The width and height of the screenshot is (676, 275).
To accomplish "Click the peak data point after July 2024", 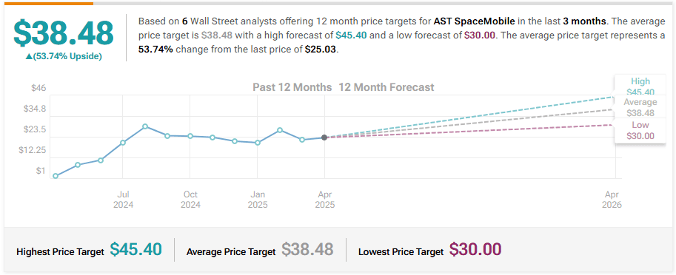I will tap(145, 126).
